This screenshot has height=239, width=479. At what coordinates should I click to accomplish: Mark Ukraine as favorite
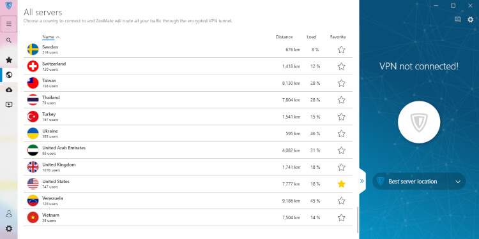click(x=341, y=134)
